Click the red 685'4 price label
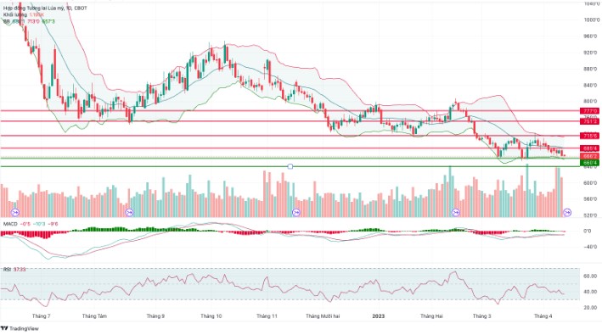The width and height of the screenshot is (602, 335). pyautogui.click(x=590, y=148)
